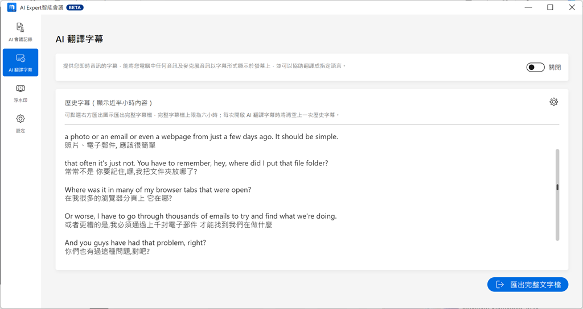Screen dimensions: 583x309
Task: Click the translation 你們也有過這種問題,對吧?
Action: pos(107,251)
